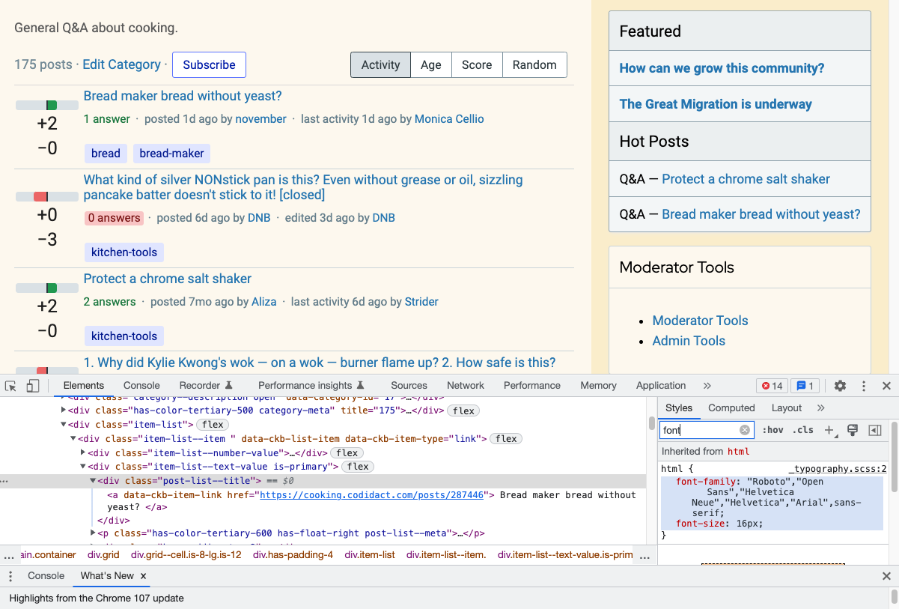Open the _typography.scss:2 source link
This screenshot has width=899, height=609.
point(837,469)
